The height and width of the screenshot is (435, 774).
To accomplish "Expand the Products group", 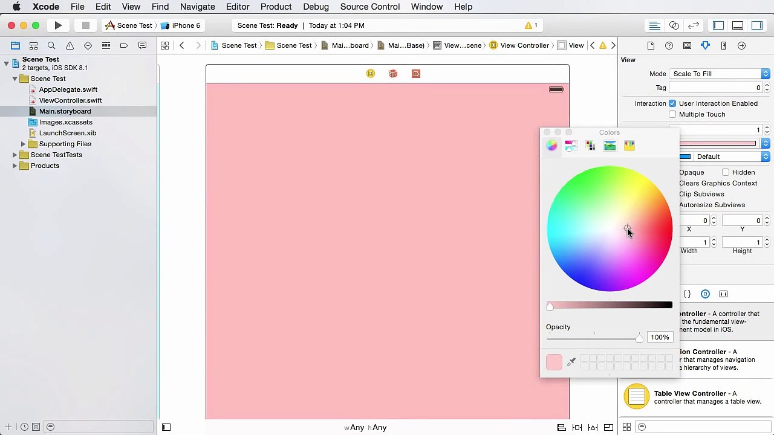I will (x=15, y=166).
